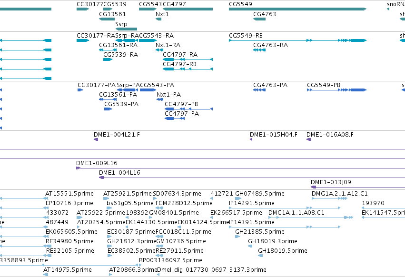405x277 pixels.
Task: Click the CG13561-RA transcript label
Action: (x=119, y=45)
